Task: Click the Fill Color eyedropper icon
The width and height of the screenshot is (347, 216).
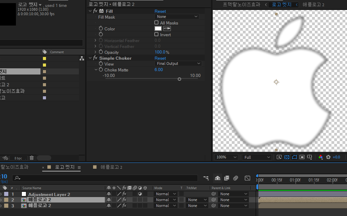Action: [167, 28]
